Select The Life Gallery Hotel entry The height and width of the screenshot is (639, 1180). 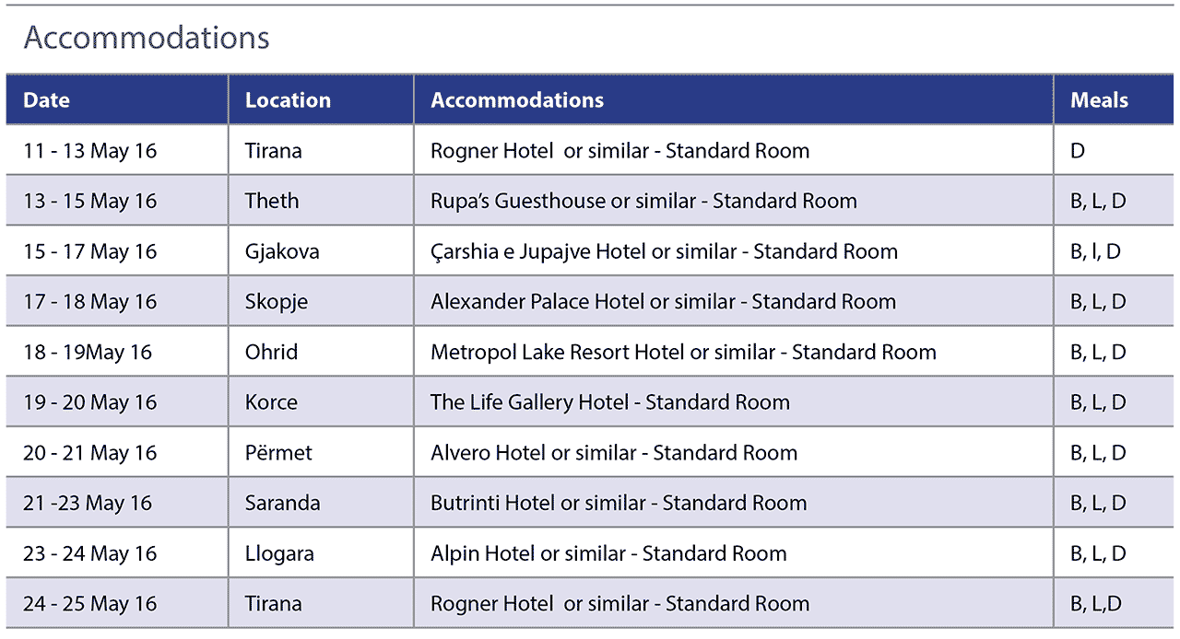pyautogui.click(x=609, y=402)
